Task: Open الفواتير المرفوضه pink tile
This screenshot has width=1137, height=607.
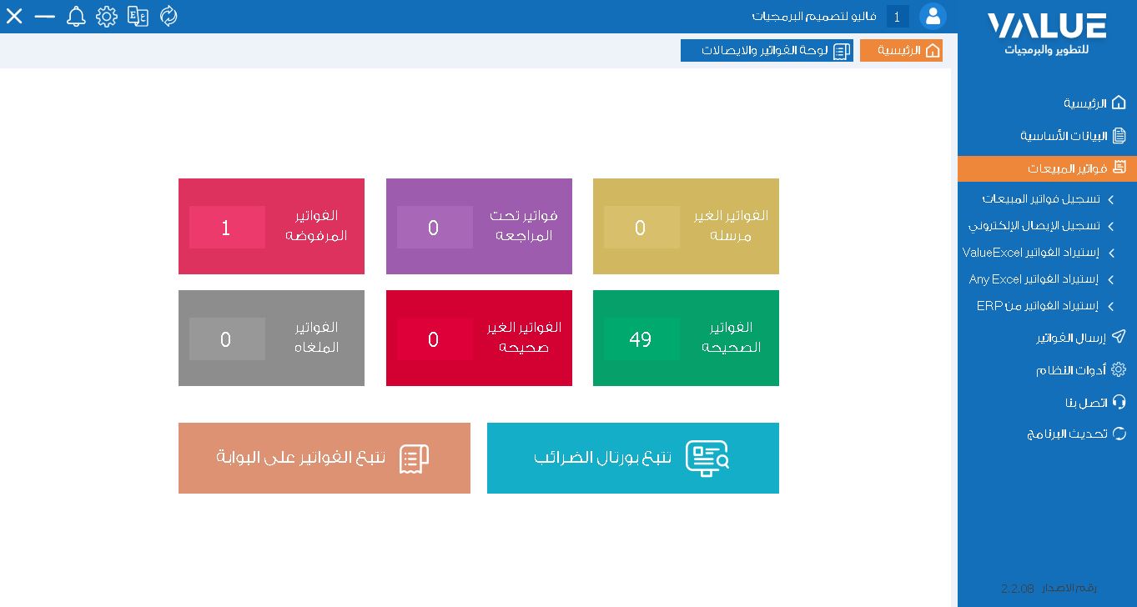Action: pos(271,226)
